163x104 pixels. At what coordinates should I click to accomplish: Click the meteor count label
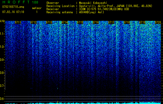coord(37,8)
